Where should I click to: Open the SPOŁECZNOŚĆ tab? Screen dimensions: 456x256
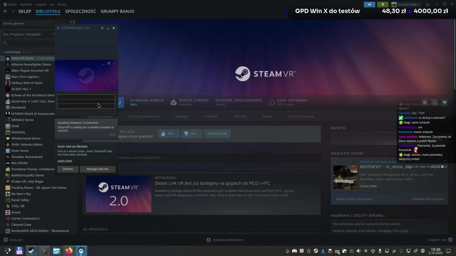[81, 11]
